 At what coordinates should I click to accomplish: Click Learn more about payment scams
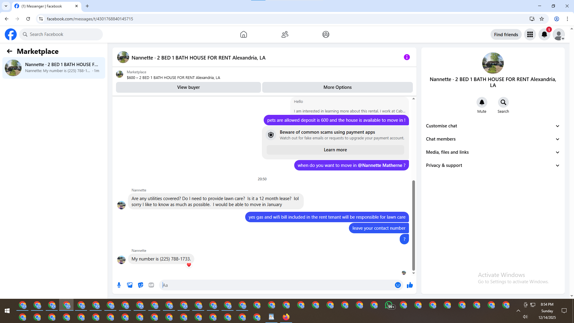335,150
